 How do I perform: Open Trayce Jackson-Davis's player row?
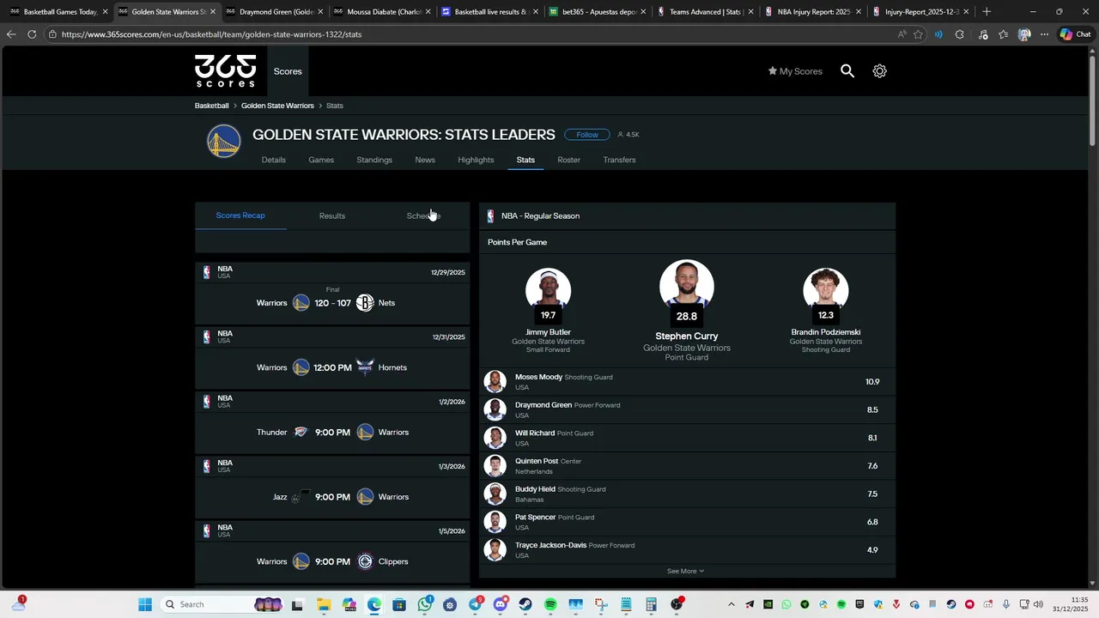[687, 550]
